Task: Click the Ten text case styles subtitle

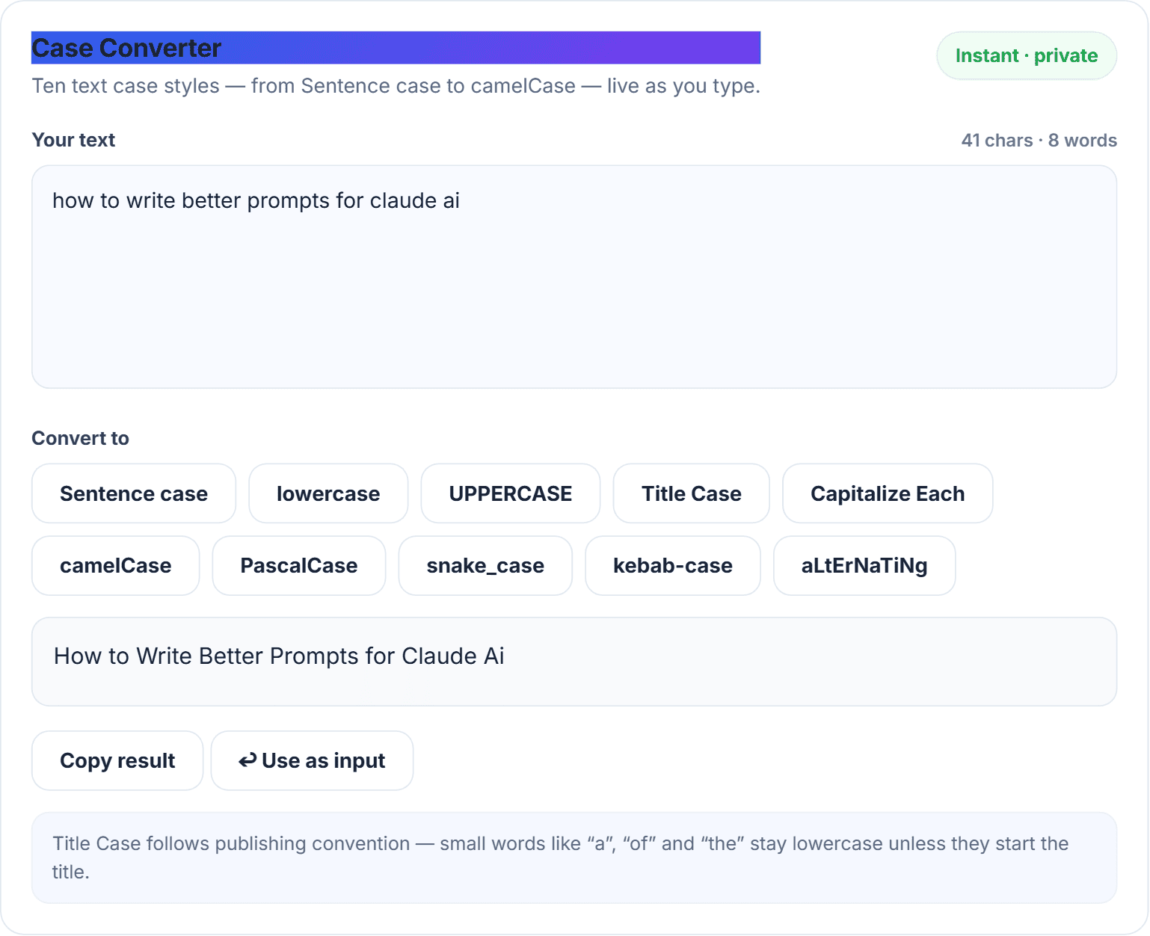Action: point(396,86)
